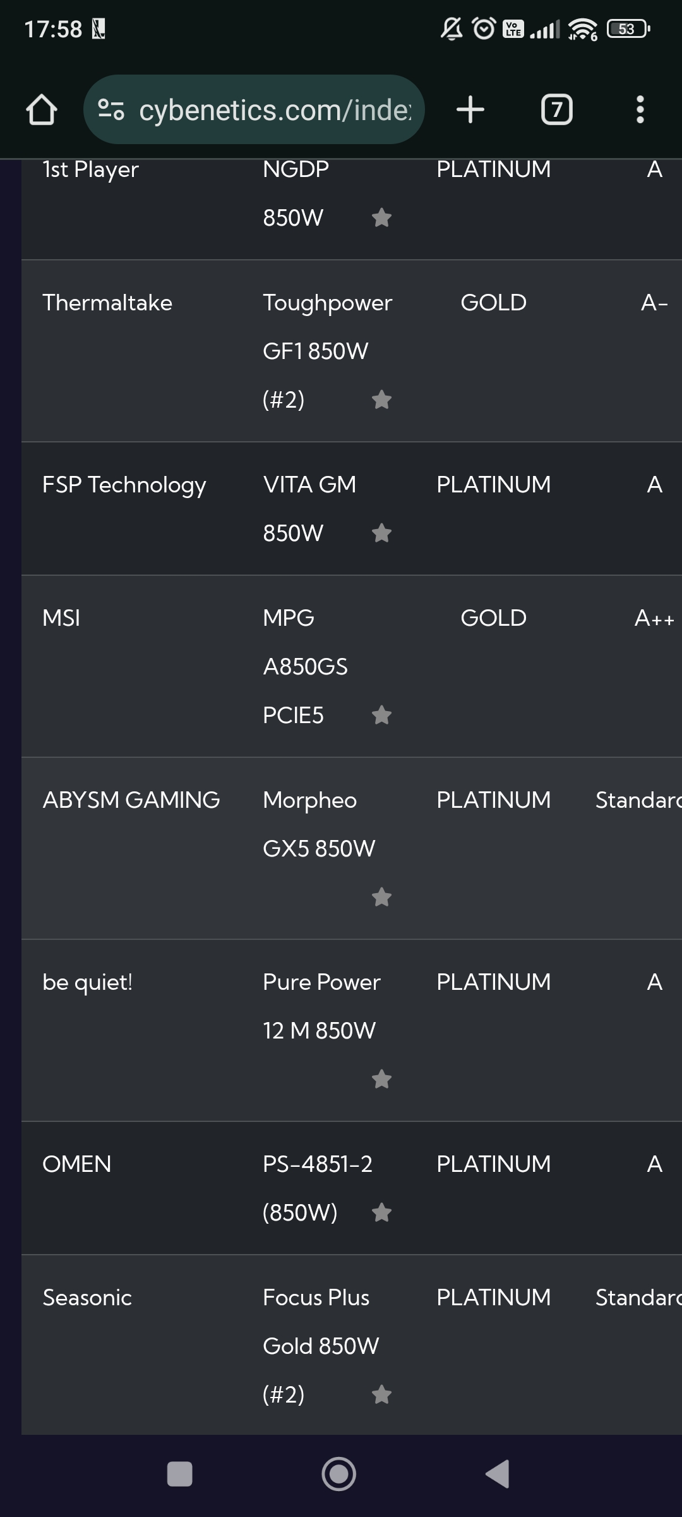This screenshot has height=1517, width=682.
Task: Open the MPG A850GS PCIE5 model link
Action: 305,666
